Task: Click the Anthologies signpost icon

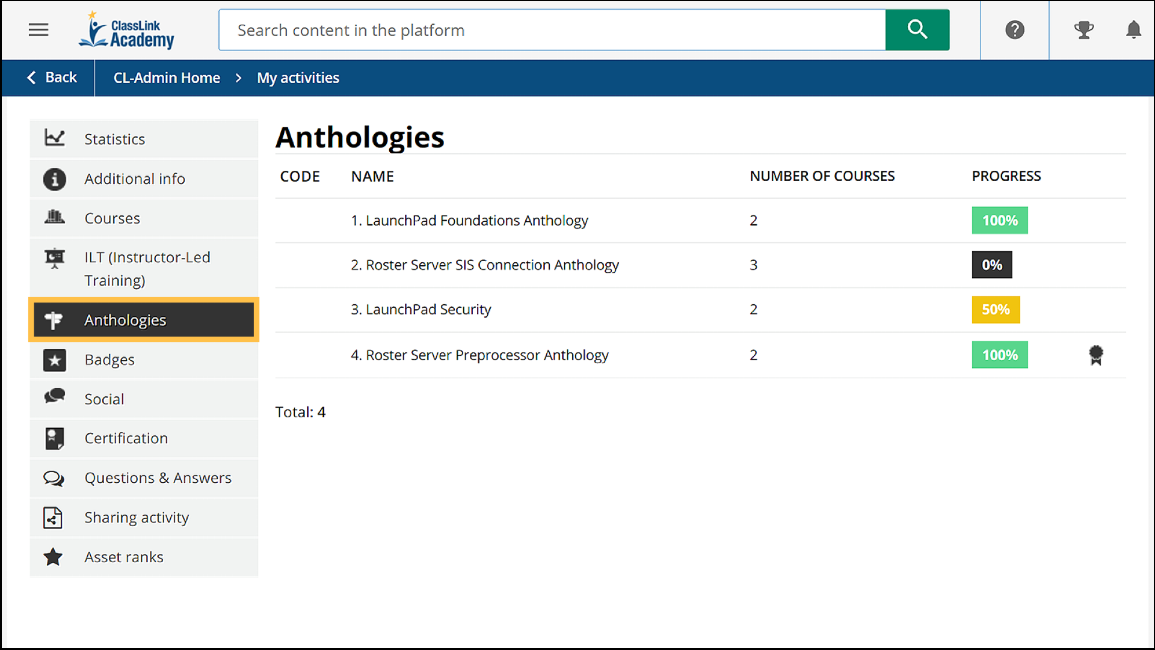Action: click(x=55, y=320)
